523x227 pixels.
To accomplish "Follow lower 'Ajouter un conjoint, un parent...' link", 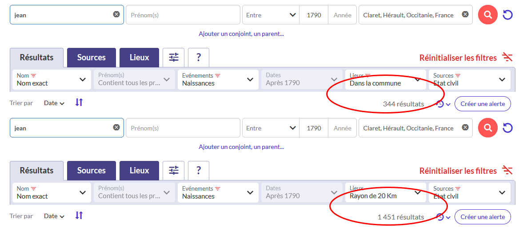I will click(241, 147).
